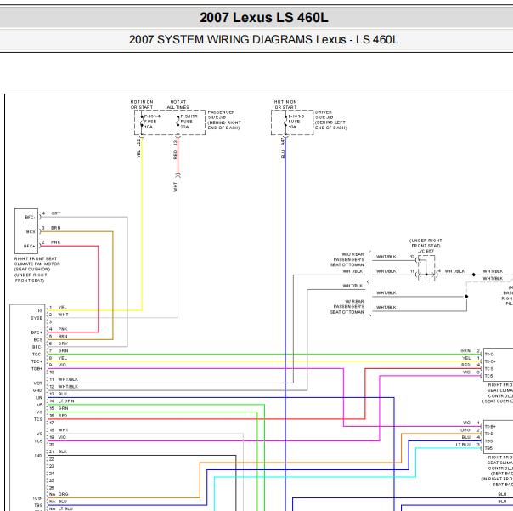Select pin '13 BLU' on the left connector

(59, 394)
